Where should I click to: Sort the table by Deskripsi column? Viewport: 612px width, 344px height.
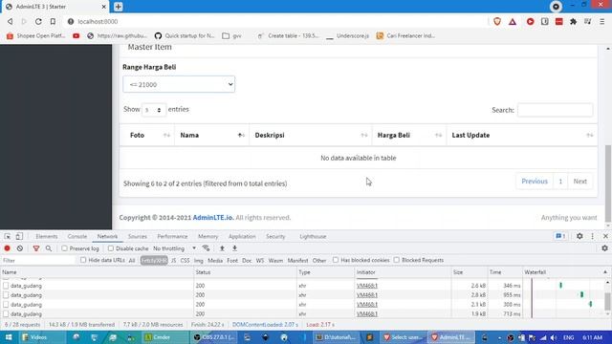(x=311, y=135)
